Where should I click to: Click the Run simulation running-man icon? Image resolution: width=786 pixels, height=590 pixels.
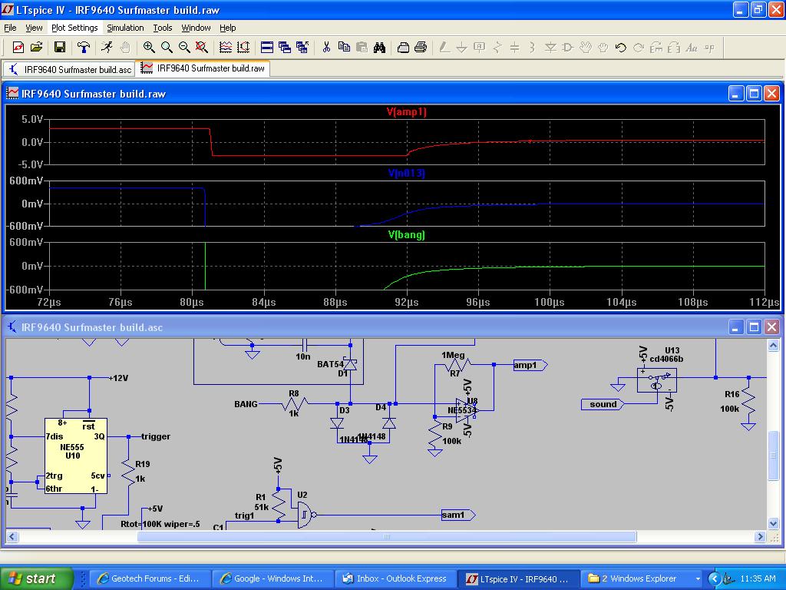[x=107, y=48]
